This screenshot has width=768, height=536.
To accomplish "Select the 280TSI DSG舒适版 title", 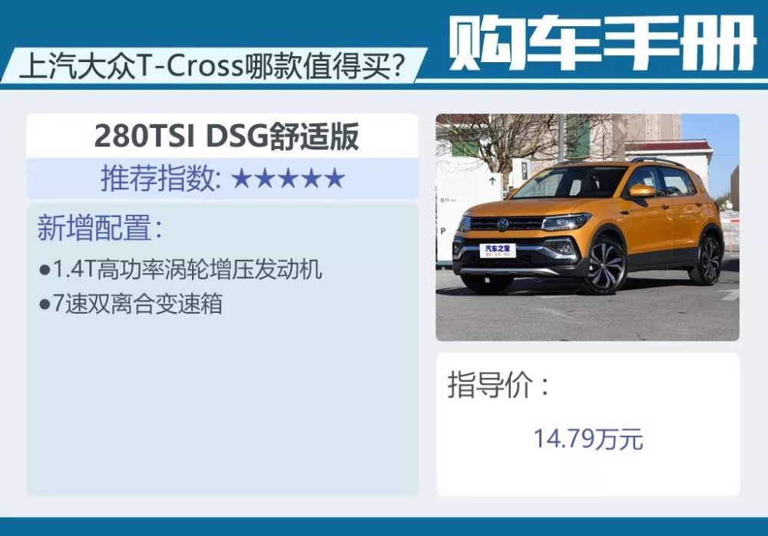I will pos(227,136).
